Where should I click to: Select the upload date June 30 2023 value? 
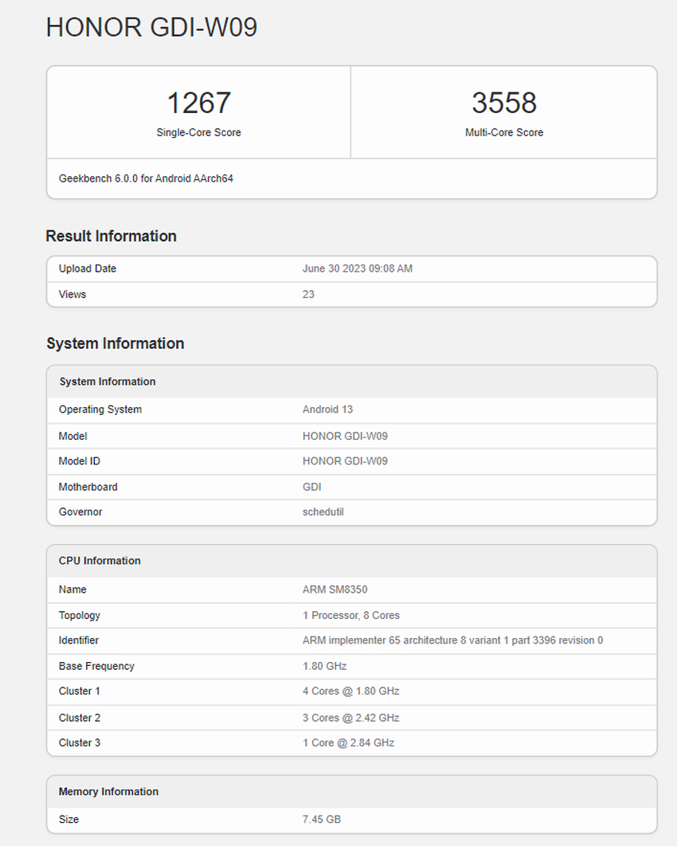click(357, 268)
